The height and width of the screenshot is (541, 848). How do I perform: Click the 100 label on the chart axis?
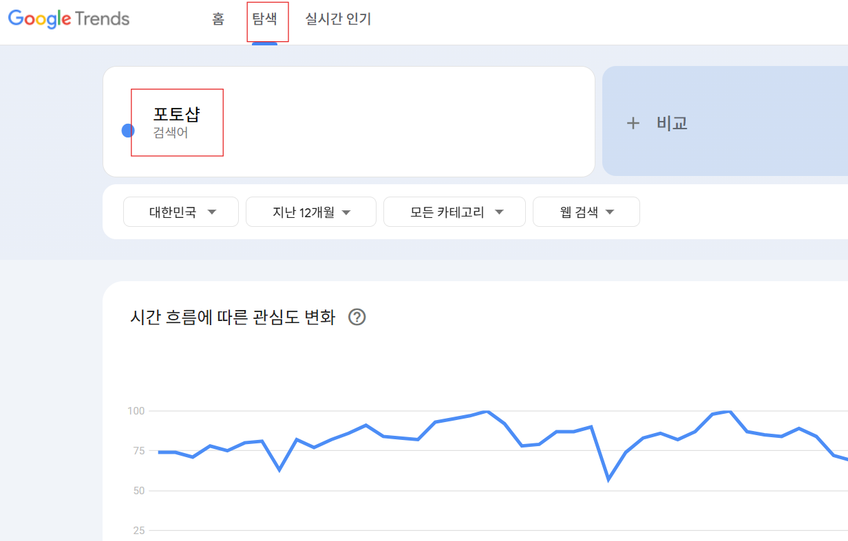pos(136,411)
